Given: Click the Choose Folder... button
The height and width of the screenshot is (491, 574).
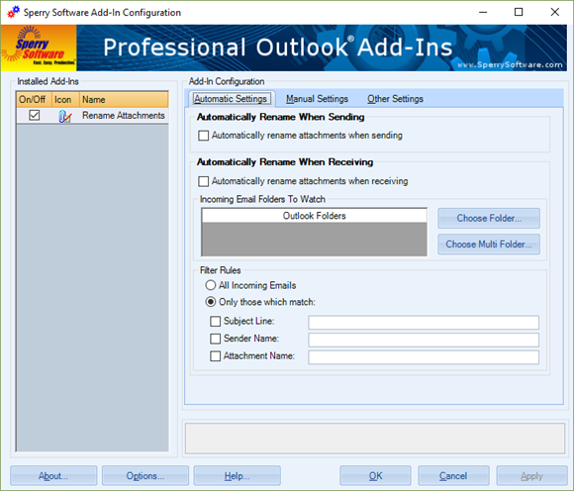Looking at the screenshot, I should 489,218.
